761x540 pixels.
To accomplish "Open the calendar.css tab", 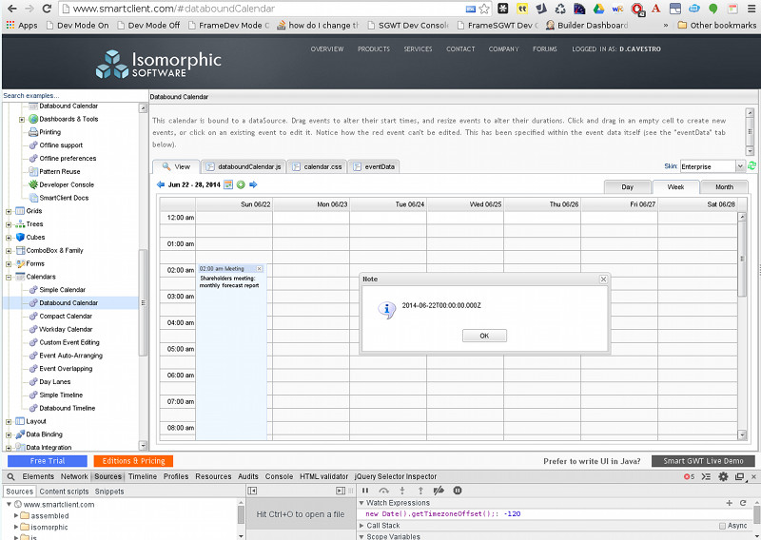I will 317,166.
